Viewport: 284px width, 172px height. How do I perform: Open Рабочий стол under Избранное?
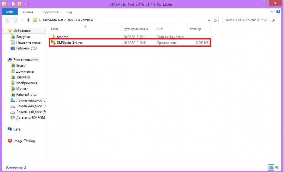[27, 48]
